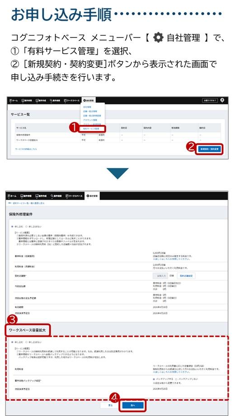The width and height of the screenshot is (235, 416).
Task: Select the バックアップしない radio option
Action: (x=187, y=379)
